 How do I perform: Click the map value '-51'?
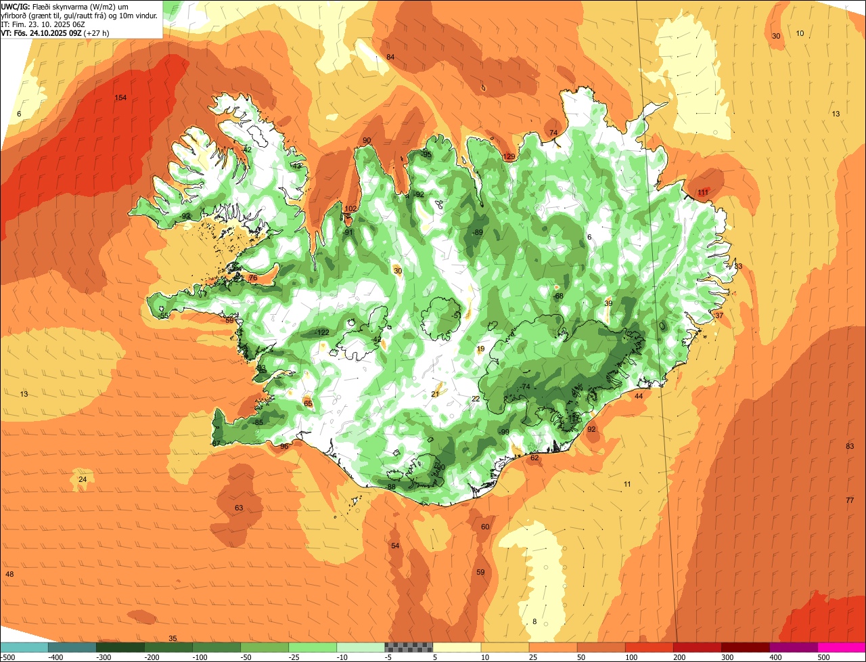point(457,315)
